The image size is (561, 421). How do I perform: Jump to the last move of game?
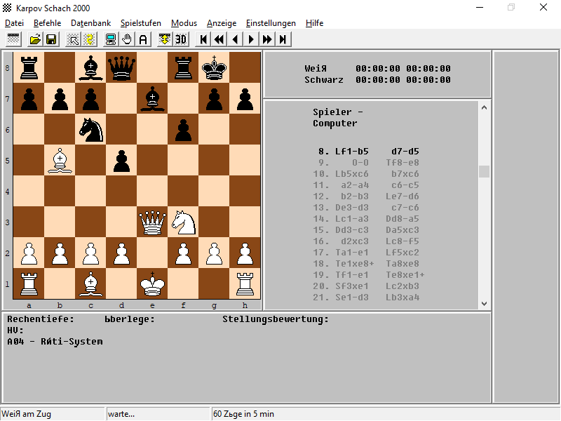coord(283,39)
